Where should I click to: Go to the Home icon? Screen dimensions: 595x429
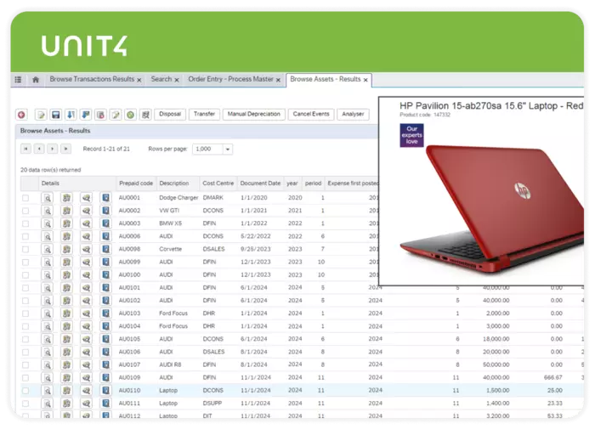(36, 80)
